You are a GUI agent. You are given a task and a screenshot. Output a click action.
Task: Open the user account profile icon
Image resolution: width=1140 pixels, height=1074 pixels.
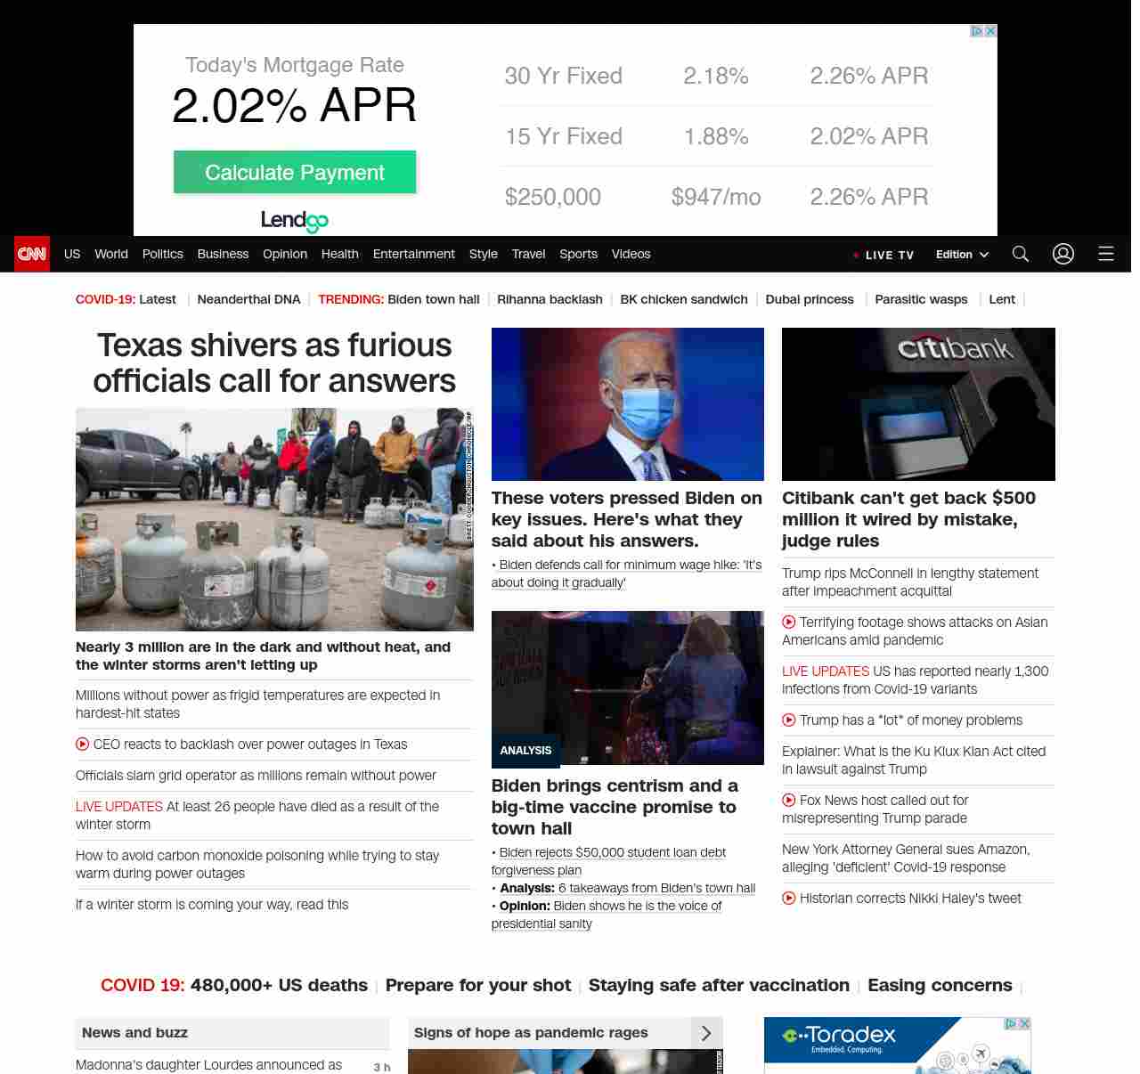pos(1063,254)
